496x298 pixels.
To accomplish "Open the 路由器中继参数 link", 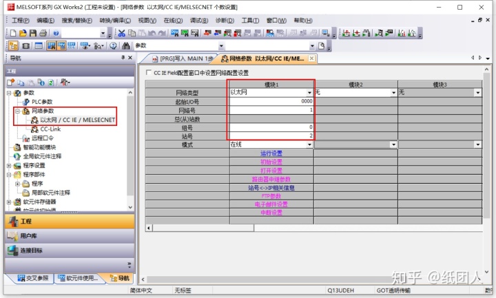I will point(271,179).
